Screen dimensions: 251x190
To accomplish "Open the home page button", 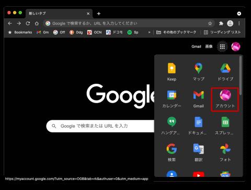I will (37, 24).
